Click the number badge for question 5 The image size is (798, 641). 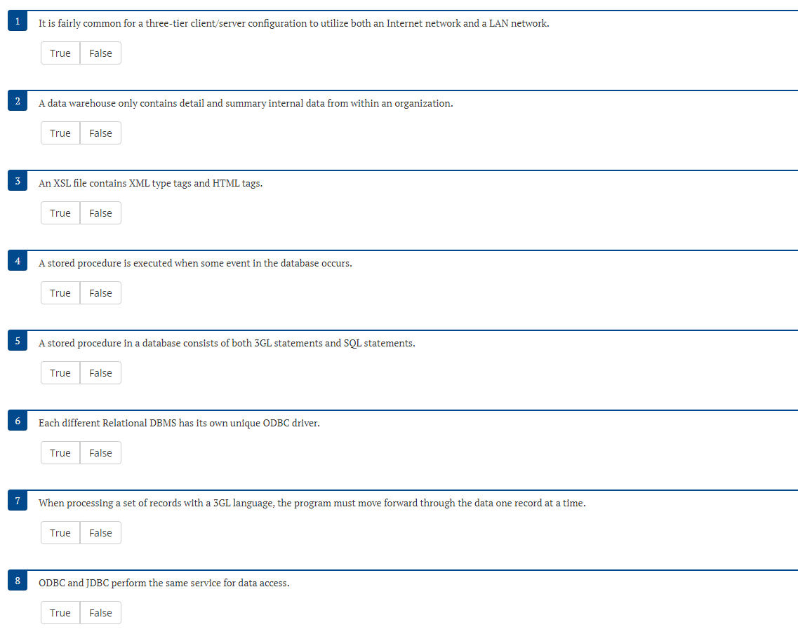coord(17,340)
